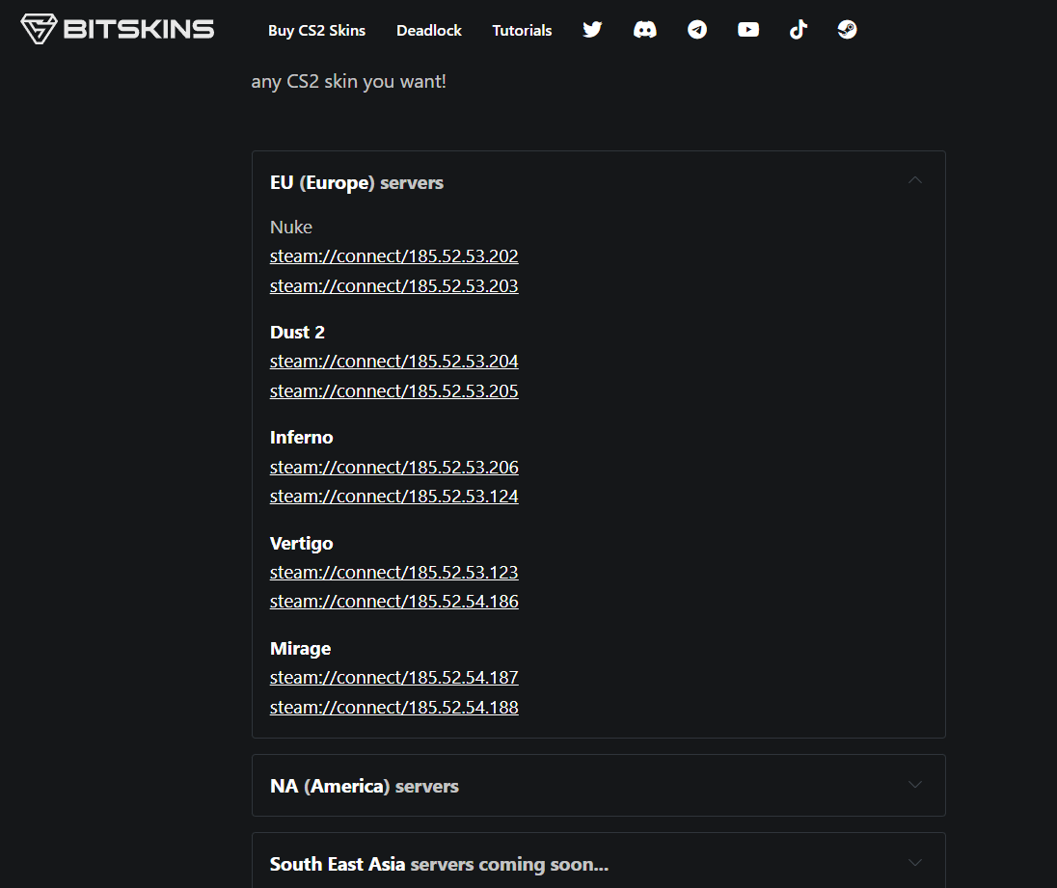Connect to Nuke server 185.52.53.203

(x=393, y=285)
